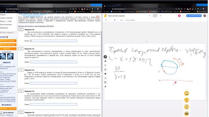The width and height of the screenshot is (209, 117).
Task: Select task number box 4
Action: coord(21,91)
